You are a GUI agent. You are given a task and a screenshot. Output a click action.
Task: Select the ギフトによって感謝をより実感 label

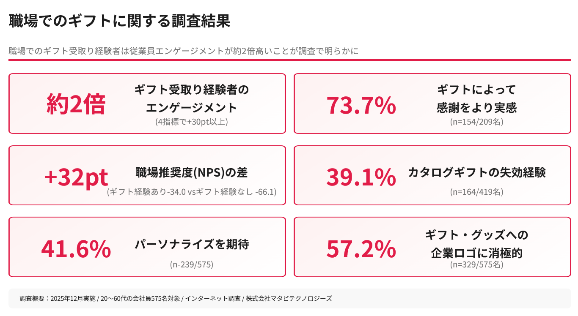tap(476, 99)
